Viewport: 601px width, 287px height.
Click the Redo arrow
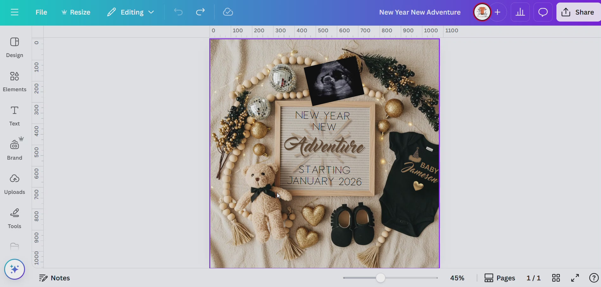[x=200, y=12]
